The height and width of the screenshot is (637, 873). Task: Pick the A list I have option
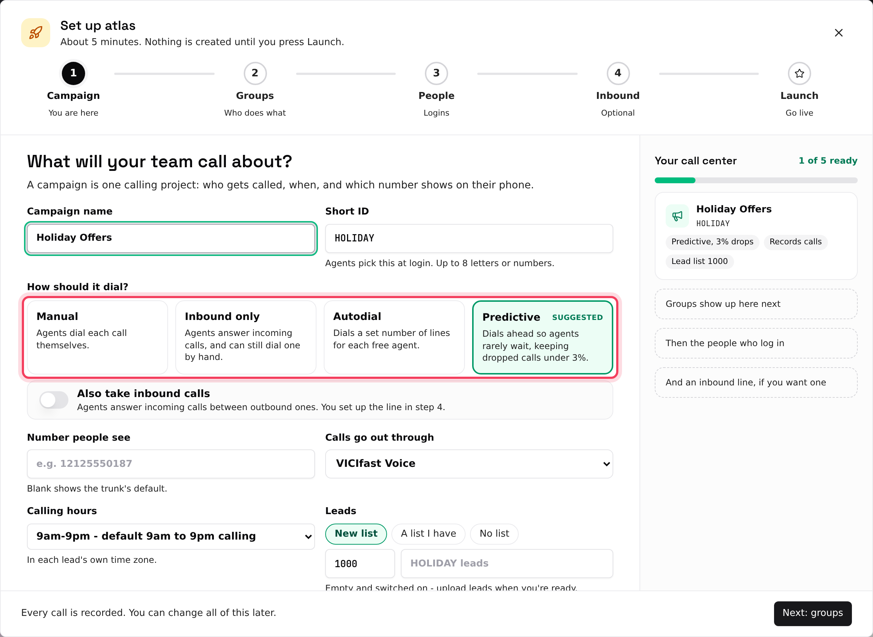click(x=428, y=534)
